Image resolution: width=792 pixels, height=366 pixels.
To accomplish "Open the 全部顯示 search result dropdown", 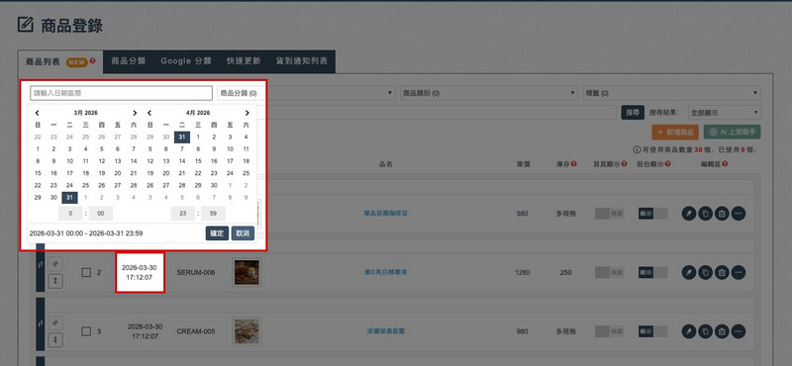I will click(725, 113).
